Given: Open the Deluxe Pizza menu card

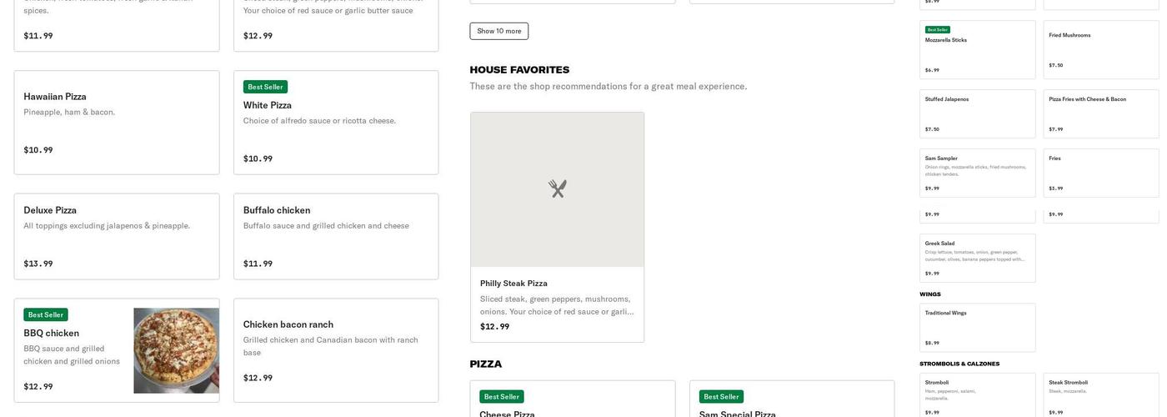Looking at the screenshot, I should tap(117, 237).
